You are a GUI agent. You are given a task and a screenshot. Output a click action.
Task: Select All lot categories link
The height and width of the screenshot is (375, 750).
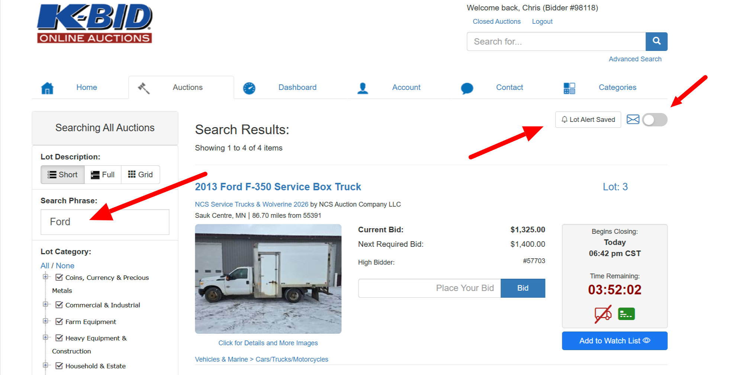click(45, 266)
